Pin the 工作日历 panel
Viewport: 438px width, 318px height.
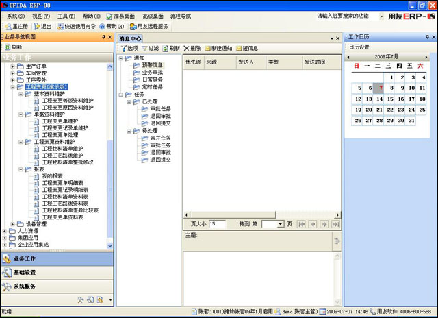(x=427, y=37)
